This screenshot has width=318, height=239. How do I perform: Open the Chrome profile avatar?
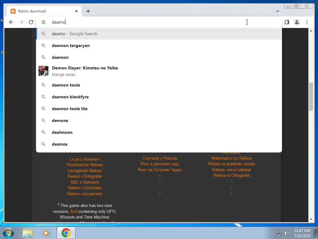tap(297, 22)
